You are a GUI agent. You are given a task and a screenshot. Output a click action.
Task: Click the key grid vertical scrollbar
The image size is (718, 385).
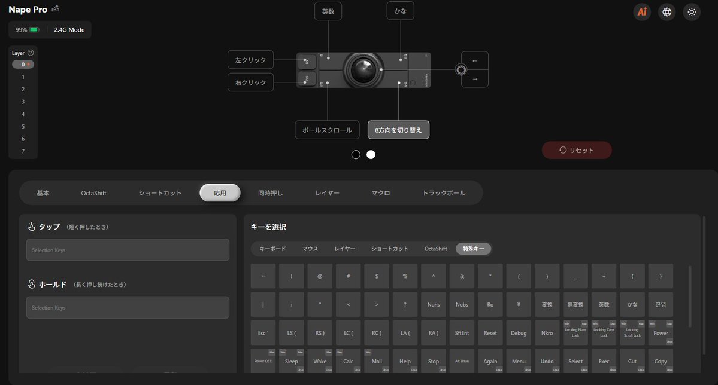690,297
